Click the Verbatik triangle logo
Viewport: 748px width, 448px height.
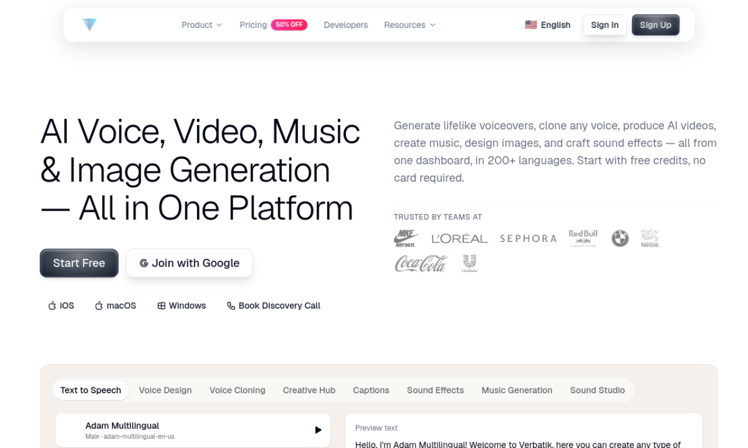point(89,24)
